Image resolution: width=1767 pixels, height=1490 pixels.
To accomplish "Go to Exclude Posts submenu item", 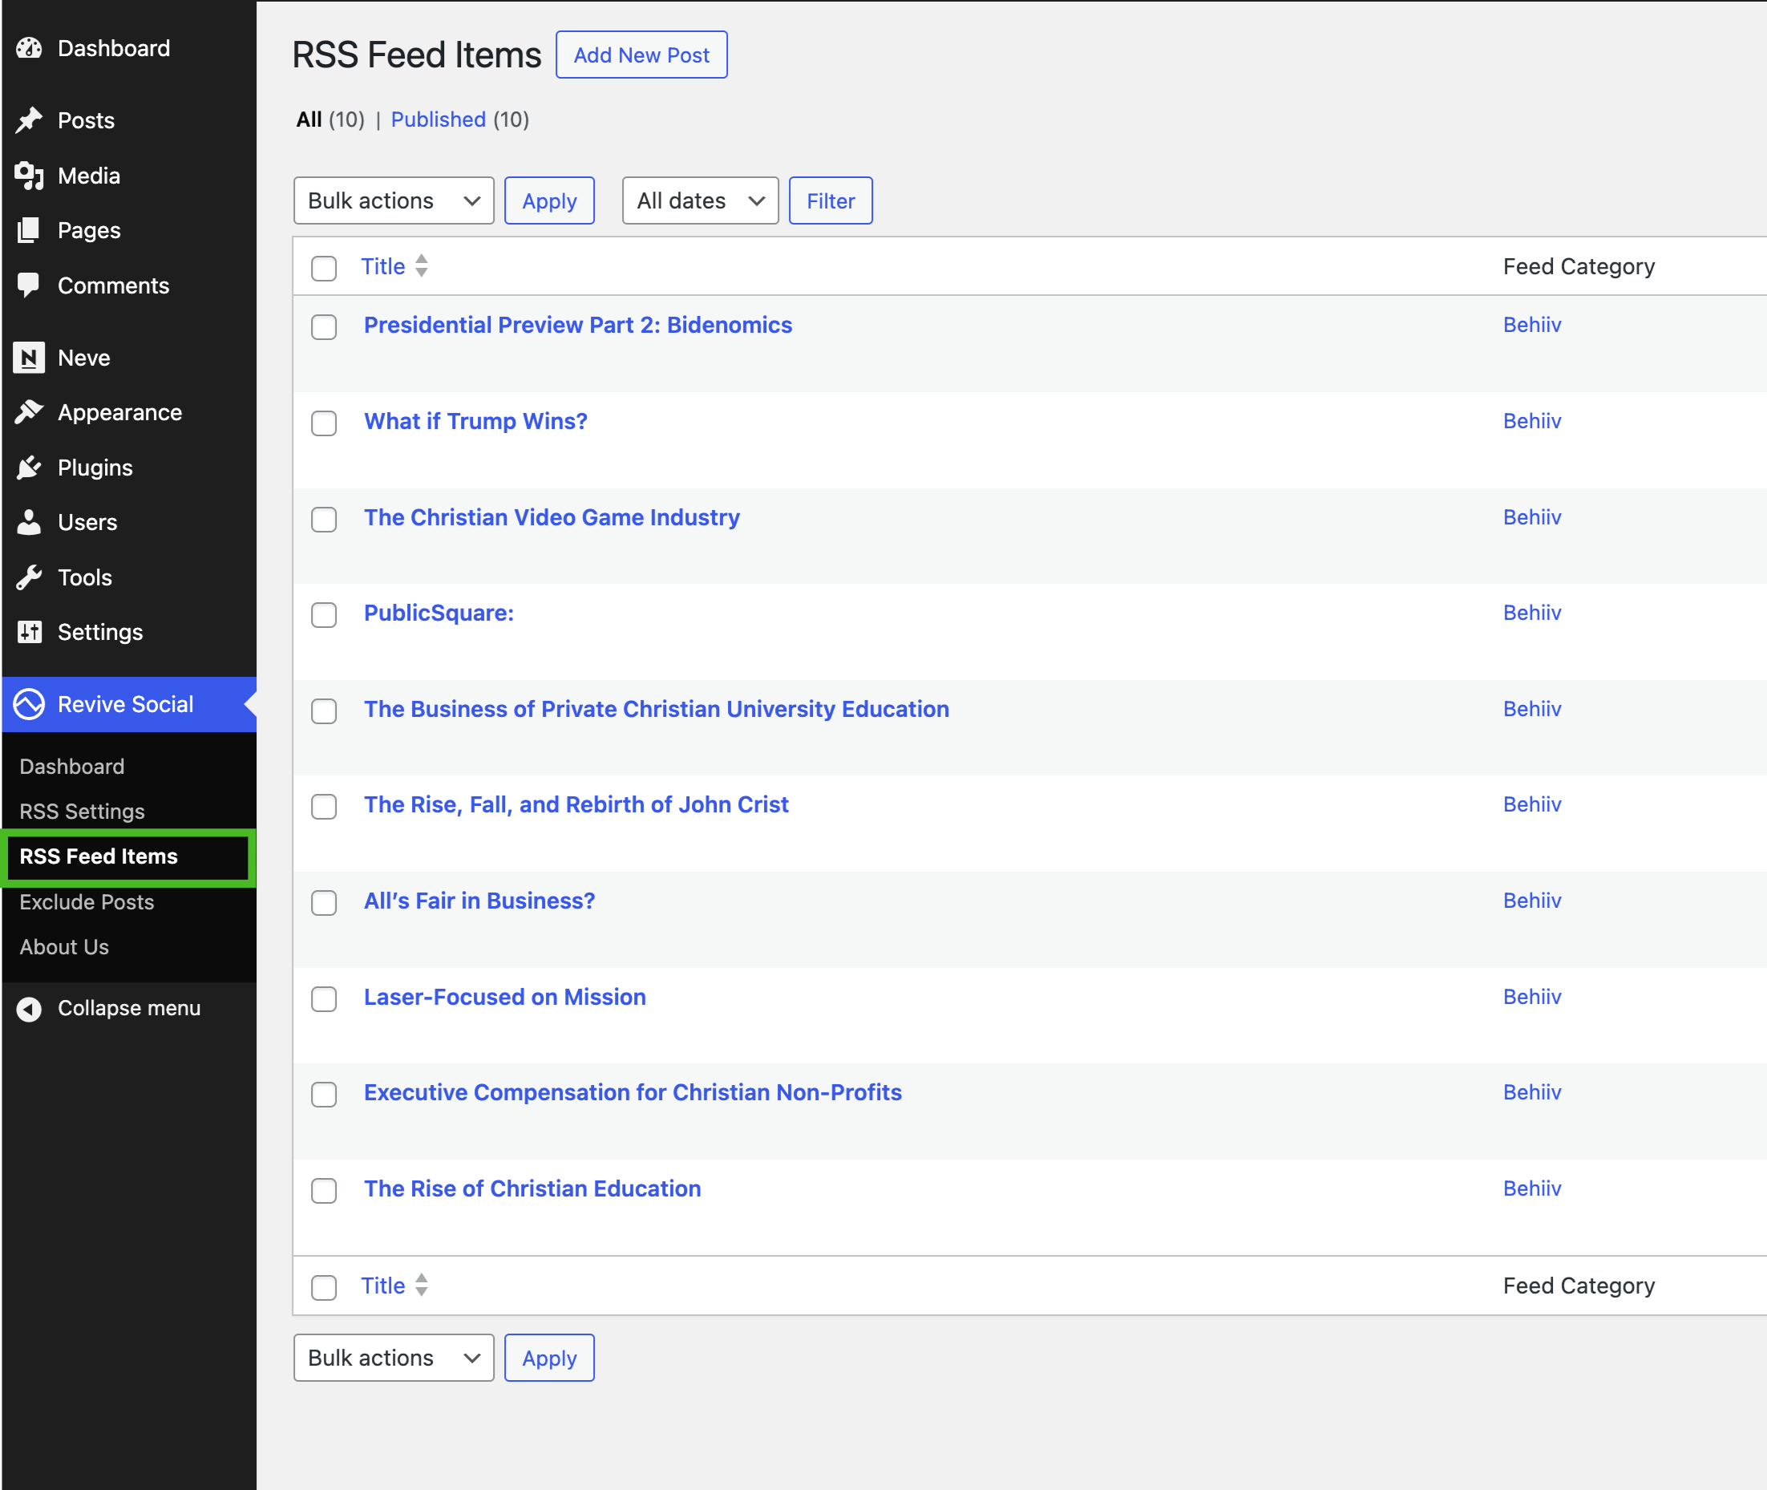I will [87, 901].
